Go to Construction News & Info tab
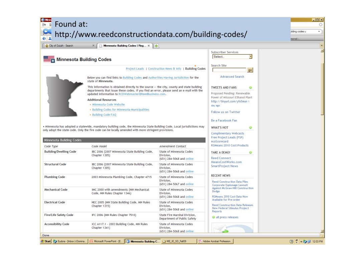 (164, 69)
